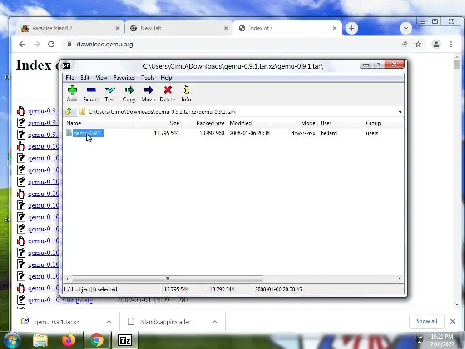465x349 pixels.
Task: Click the Test toolbar icon
Action: click(110, 94)
